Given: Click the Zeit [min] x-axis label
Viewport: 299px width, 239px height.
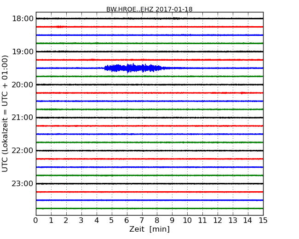Looking at the screenshot, I should 149,229.
